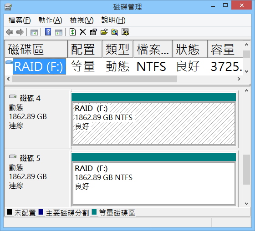Click the black 未配置 legend swatch
This screenshot has height=231, width=255.
coord(10,212)
